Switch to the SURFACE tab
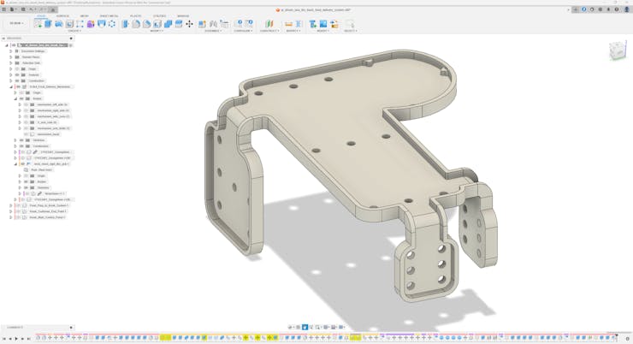Image resolution: width=633 pixels, height=344 pixels. [62, 15]
